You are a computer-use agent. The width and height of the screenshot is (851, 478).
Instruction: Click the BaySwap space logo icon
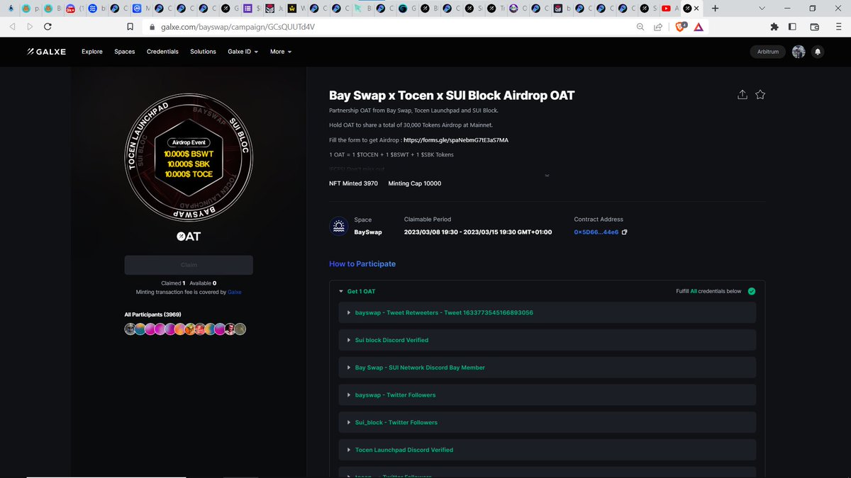[x=339, y=226]
